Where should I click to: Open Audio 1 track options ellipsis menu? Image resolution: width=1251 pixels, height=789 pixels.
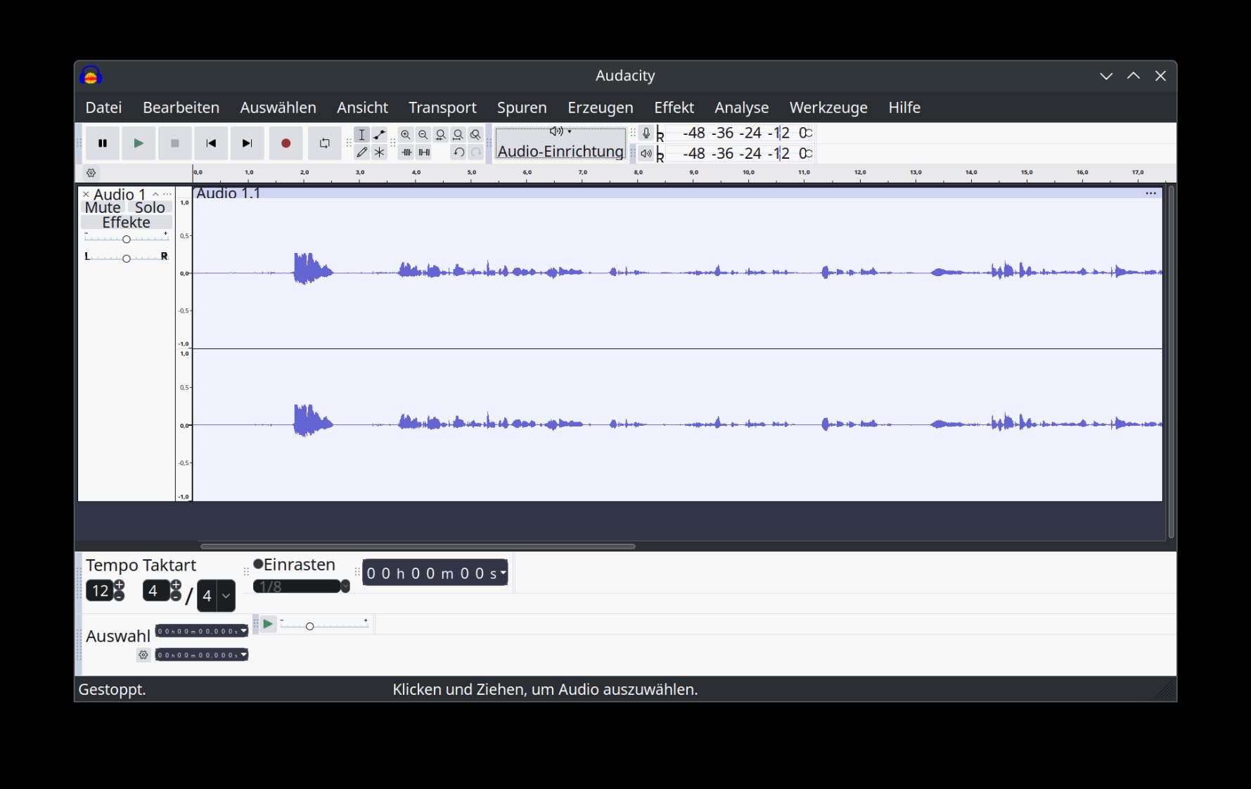tap(167, 195)
